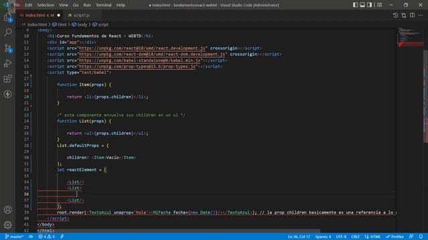Viewport: 428px width, 240px height.
Task: Change CRLF end of line sequence
Action: [355, 237]
